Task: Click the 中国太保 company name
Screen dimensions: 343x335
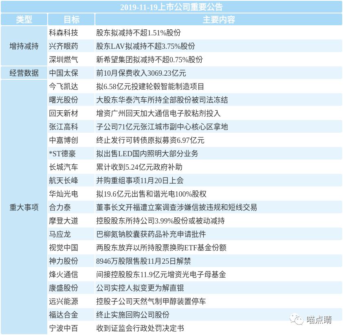Action: pos(64,73)
